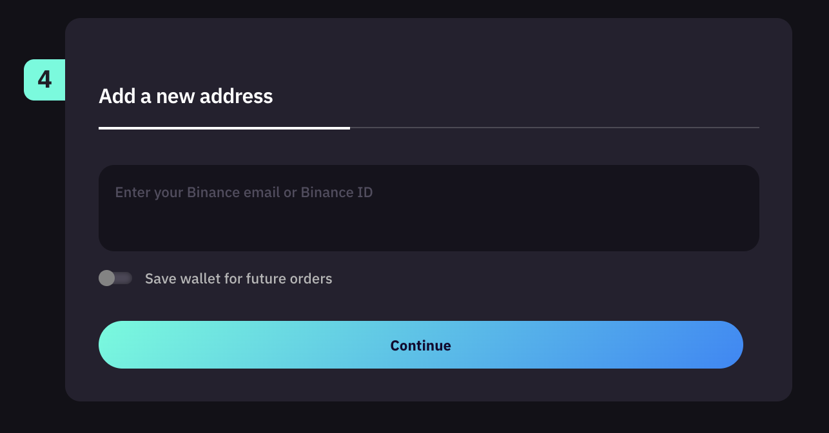Click the step 4 number badge
This screenshot has height=433, width=829.
tap(44, 80)
